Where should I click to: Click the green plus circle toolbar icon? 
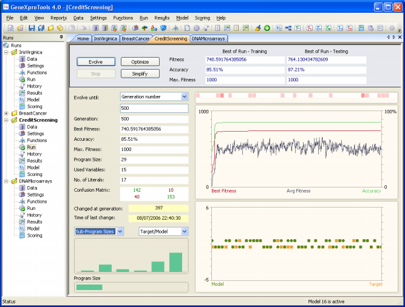pyautogui.click(x=267, y=28)
